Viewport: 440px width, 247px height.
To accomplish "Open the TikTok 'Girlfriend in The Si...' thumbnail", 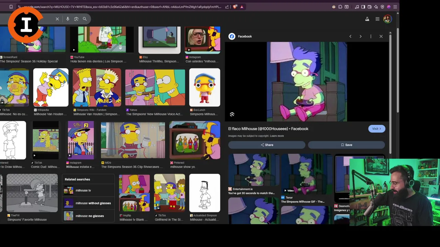I will [x=169, y=193].
